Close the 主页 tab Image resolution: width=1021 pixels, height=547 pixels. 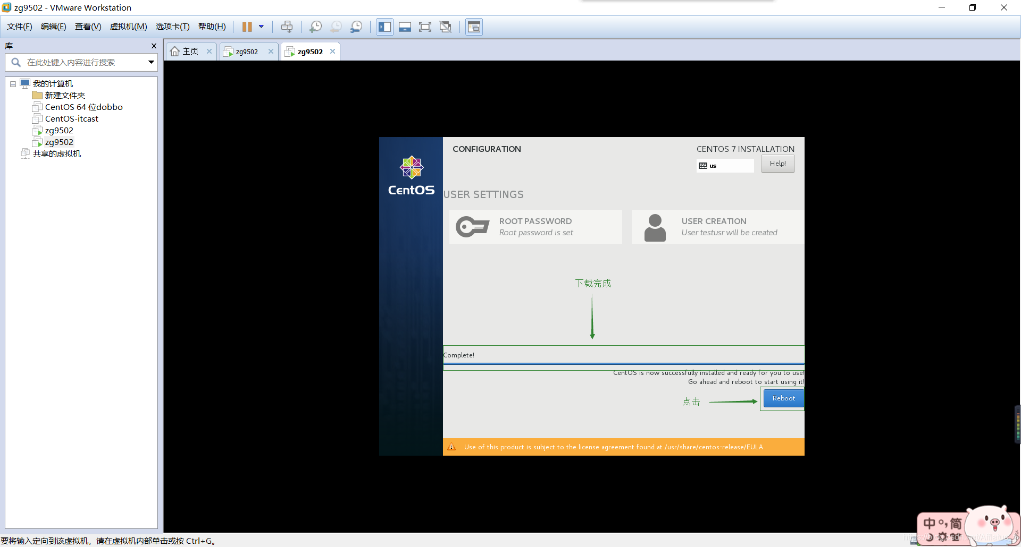209,52
